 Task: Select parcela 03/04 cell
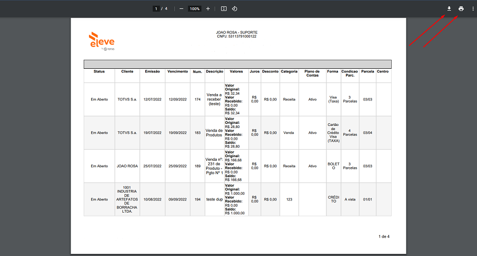(367, 133)
